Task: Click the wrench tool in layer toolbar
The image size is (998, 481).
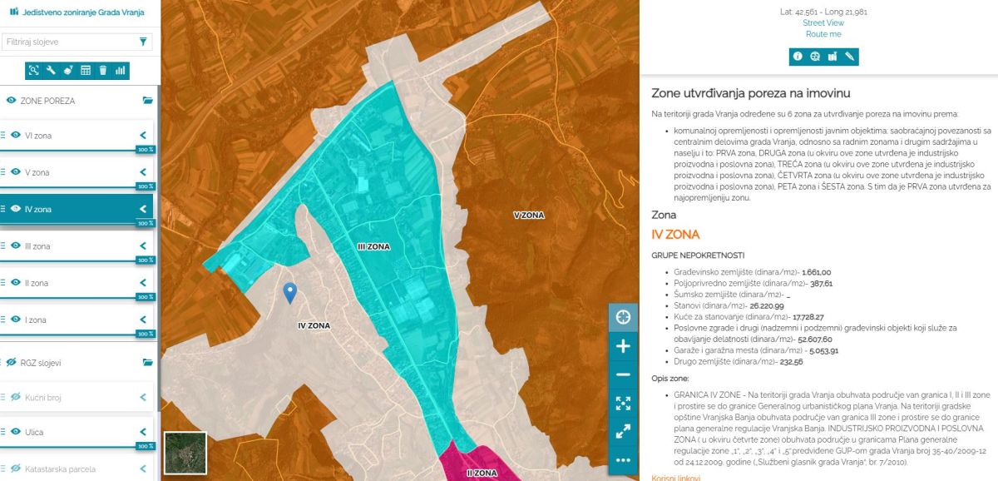Action: (51, 71)
